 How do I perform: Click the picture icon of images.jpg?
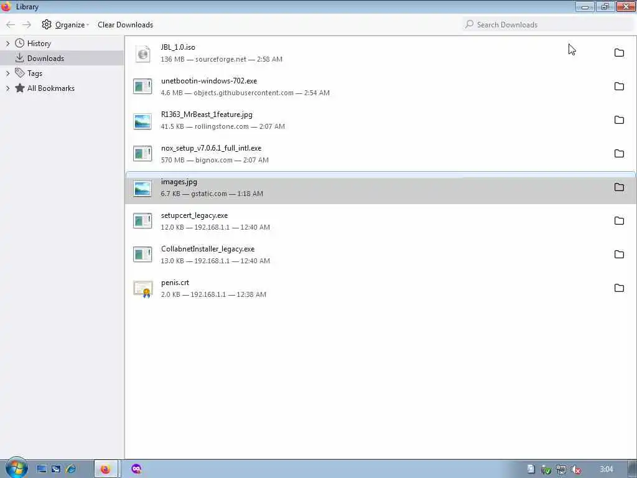tap(142, 188)
